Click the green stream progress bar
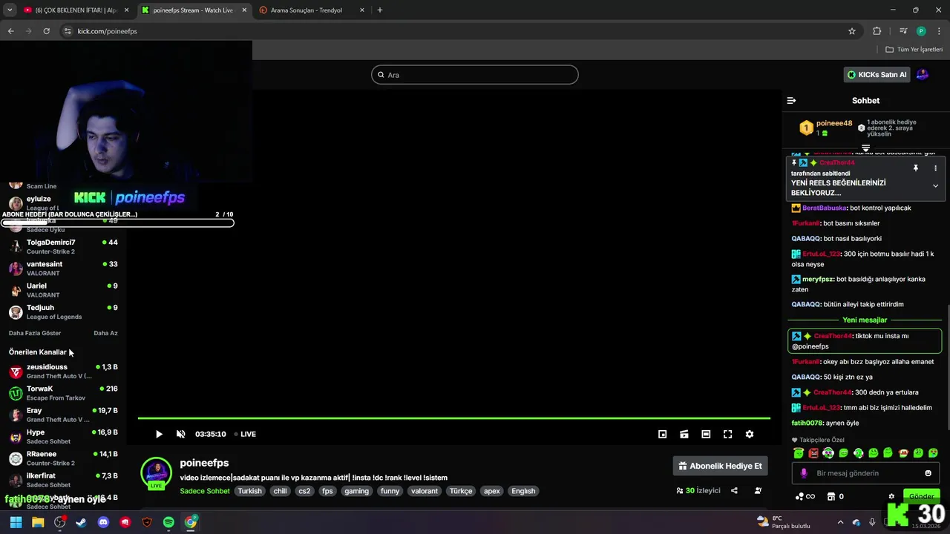The width and height of the screenshot is (950, 534). (x=453, y=418)
